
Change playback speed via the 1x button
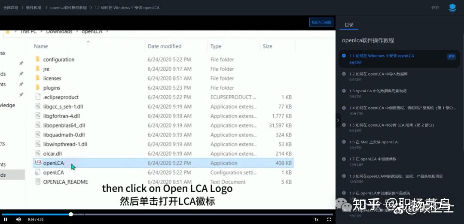(x=316, y=219)
